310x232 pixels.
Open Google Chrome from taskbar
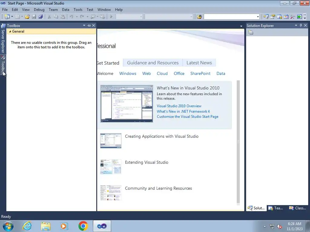click(83, 226)
